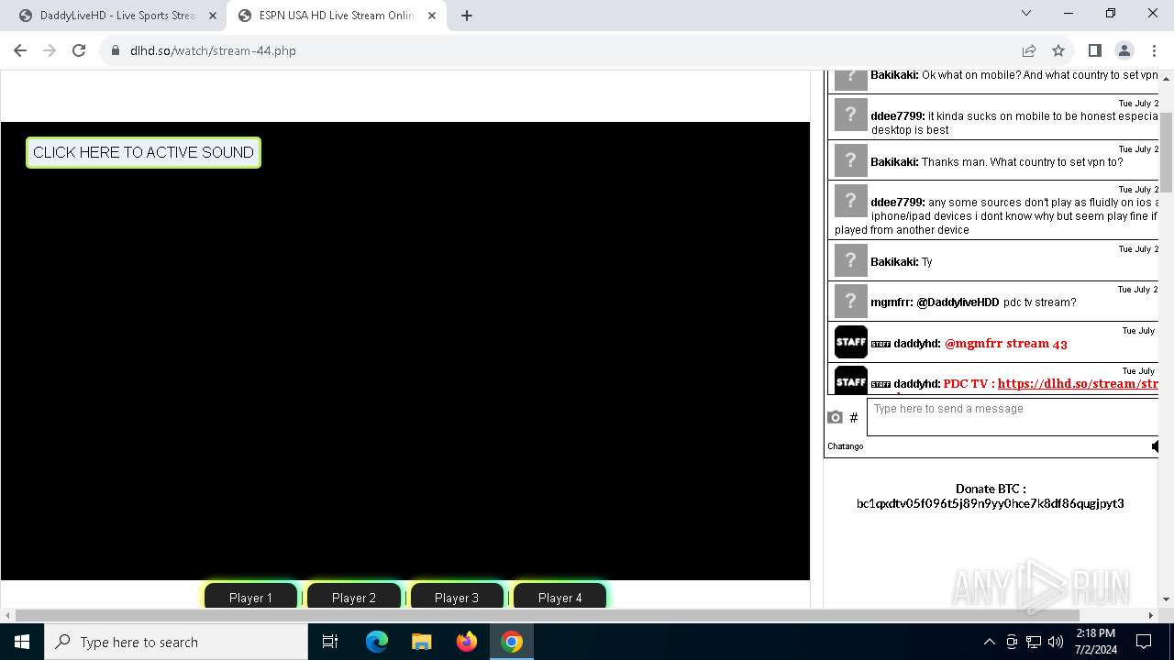Image resolution: width=1174 pixels, height=660 pixels.
Task: Click the @mgmfrr stream 43 message
Action: pyautogui.click(x=1006, y=344)
